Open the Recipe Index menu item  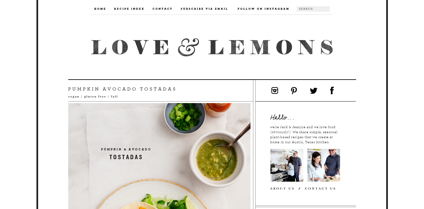129,9
